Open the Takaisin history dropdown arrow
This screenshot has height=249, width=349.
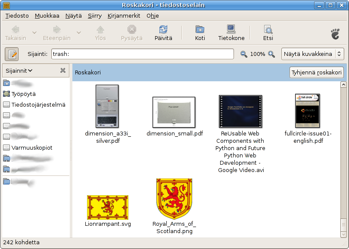(34, 33)
